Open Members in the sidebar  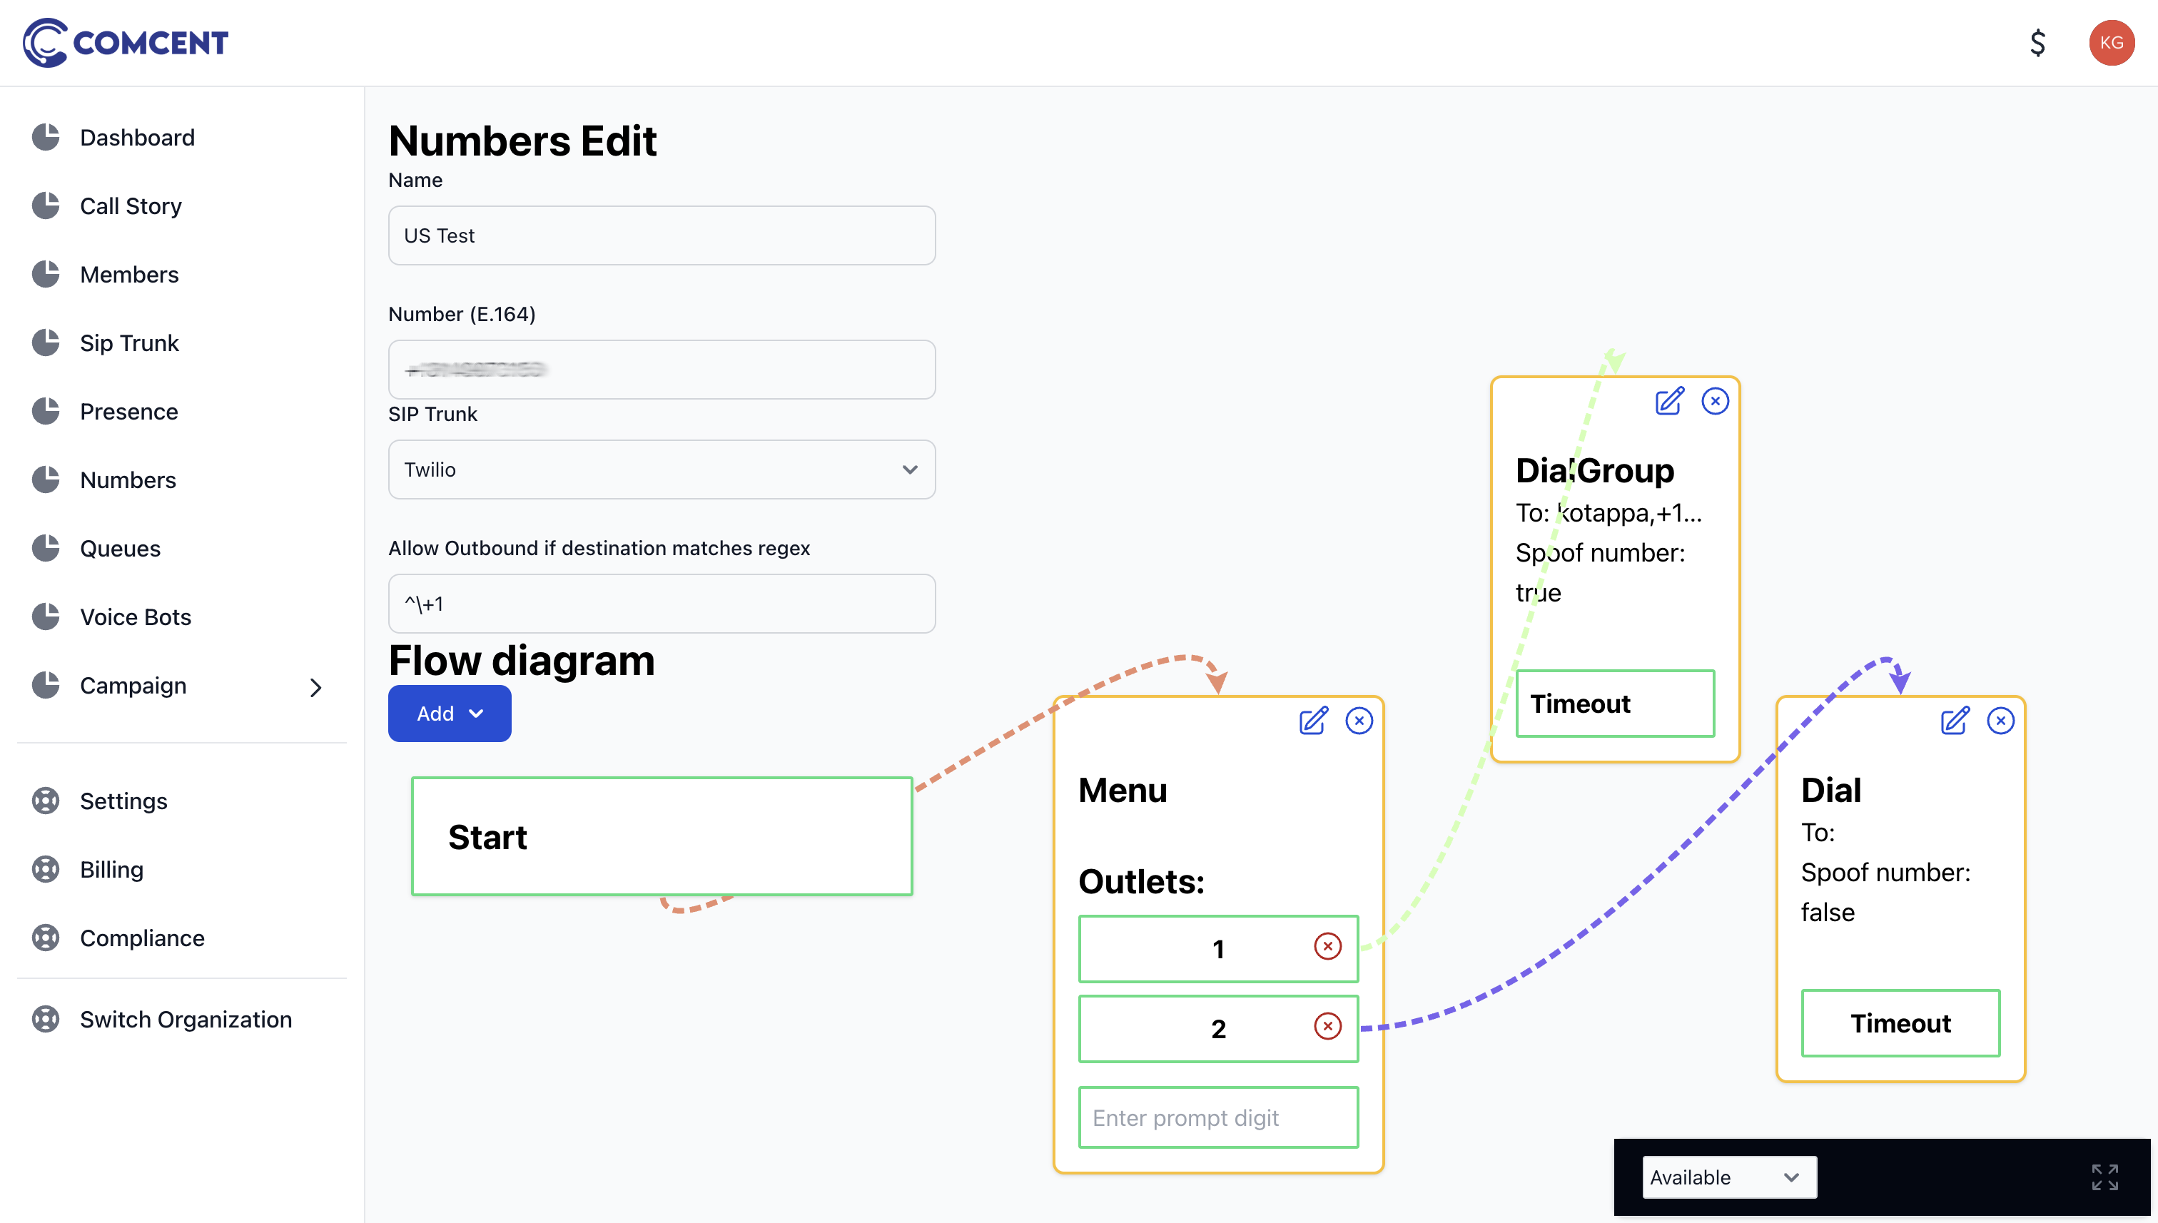129,274
